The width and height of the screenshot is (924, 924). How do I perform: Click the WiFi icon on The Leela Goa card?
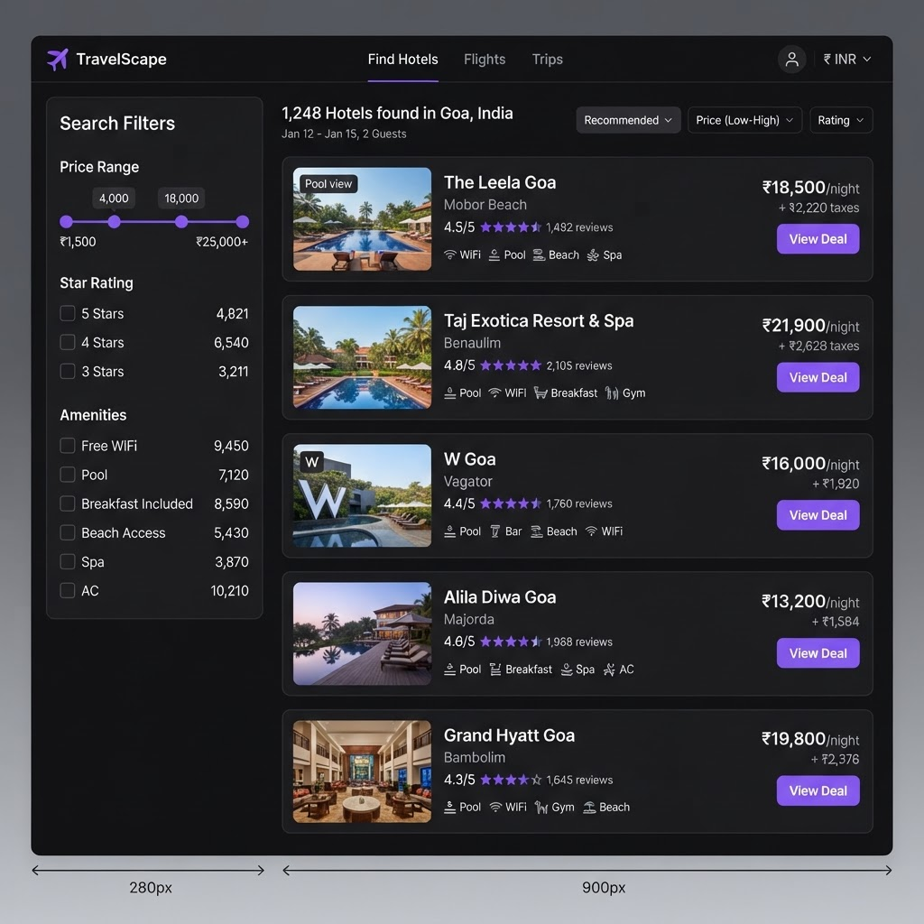click(449, 254)
